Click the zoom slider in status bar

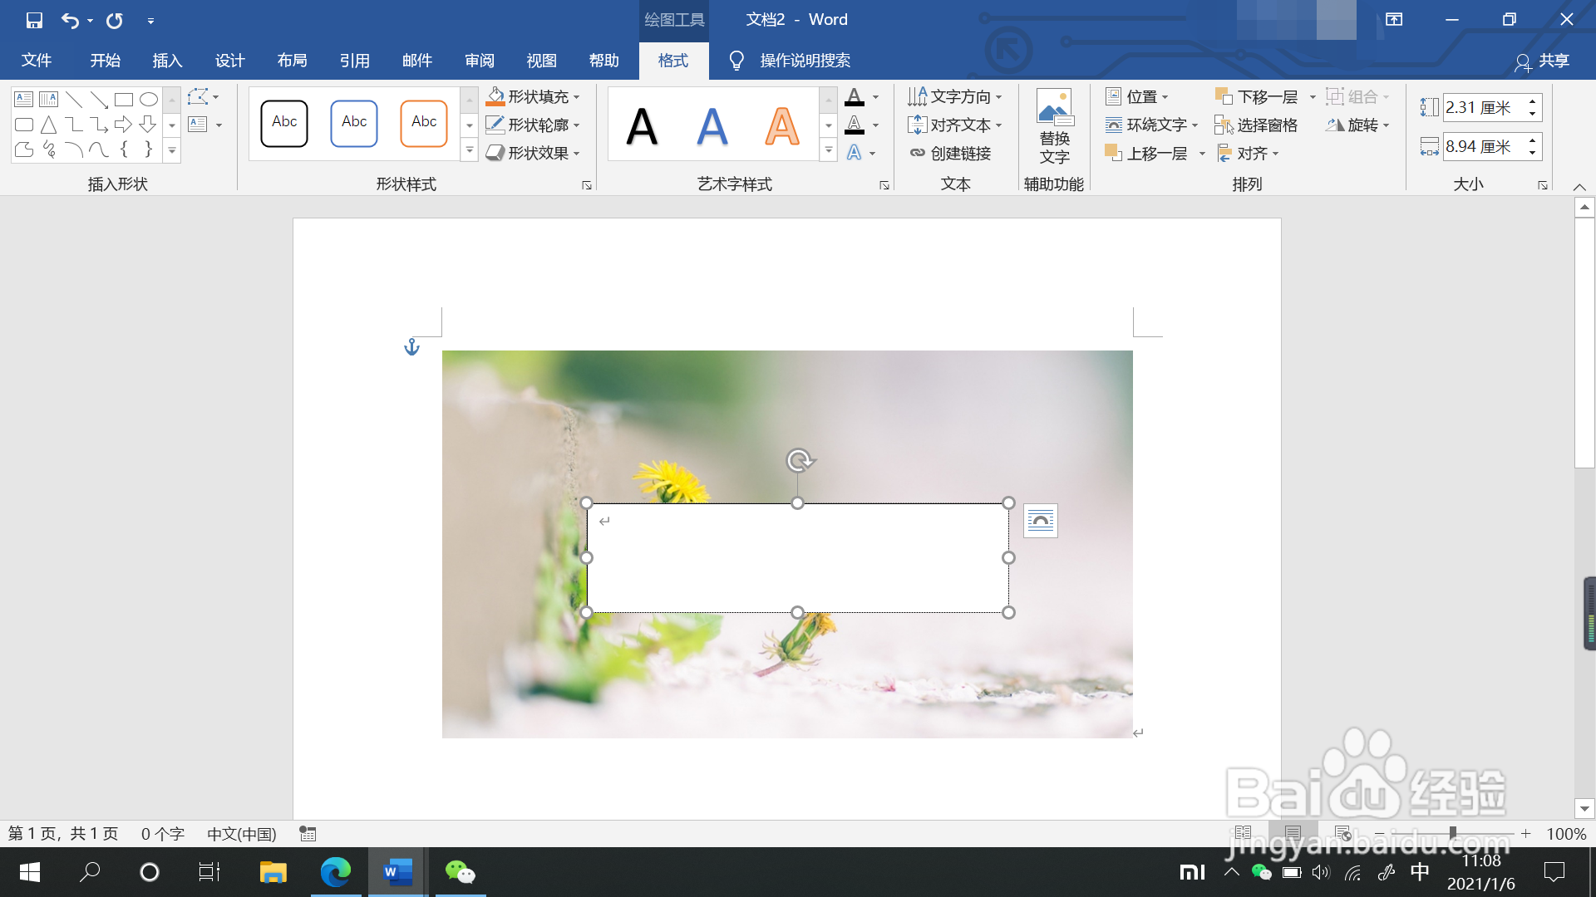1452,833
